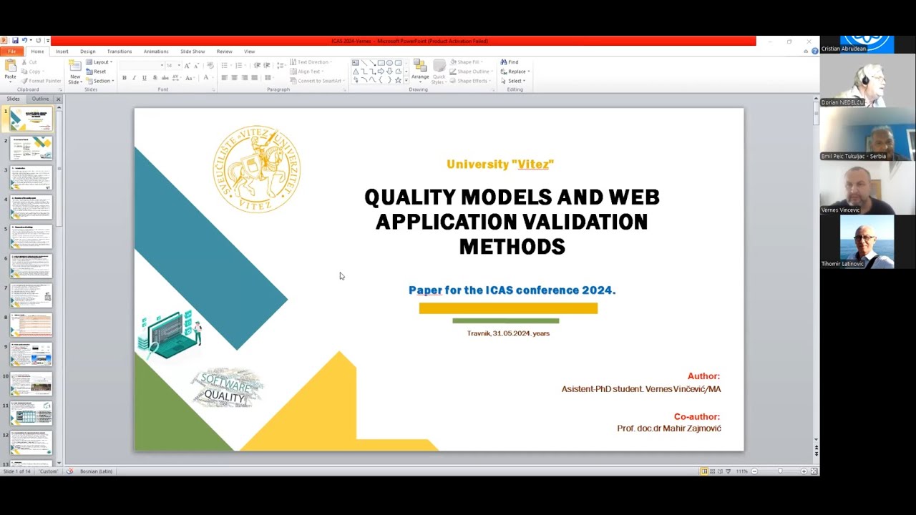The width and height of the screenshot is (916, 515).
Task: Click the Help question mark icon
Action: [814, 51]
